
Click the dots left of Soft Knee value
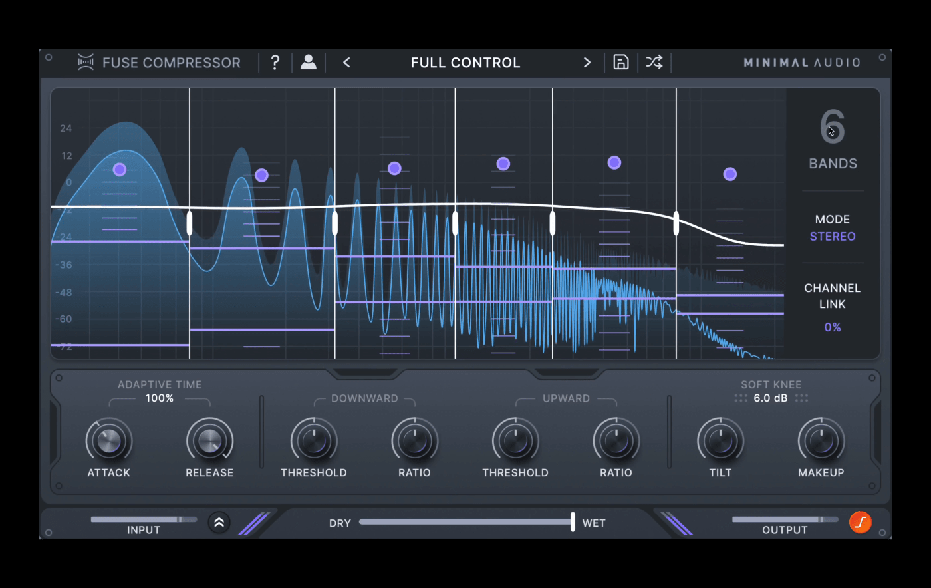pyautogui.click(x=741, y=398)
